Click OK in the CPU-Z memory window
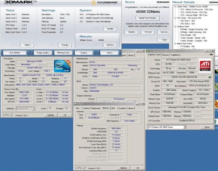The width and height of the screenshot is (218, 171). click(138, 168)
